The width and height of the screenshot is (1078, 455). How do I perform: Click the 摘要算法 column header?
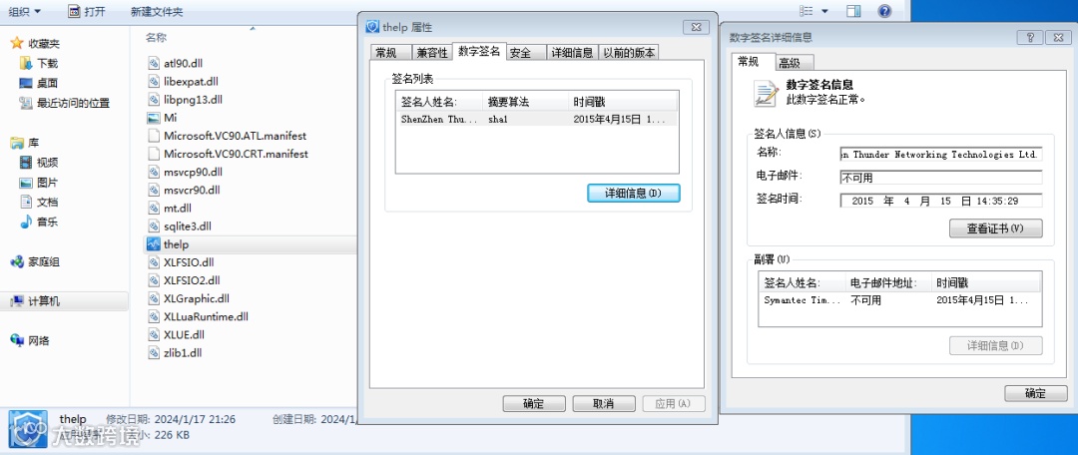pos(525,102)
